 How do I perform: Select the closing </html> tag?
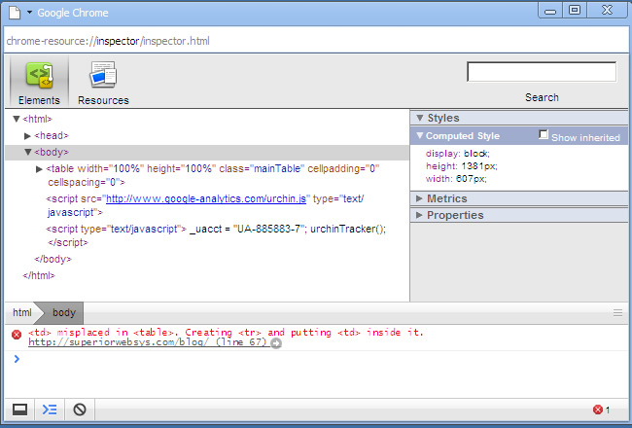[39, 275]
